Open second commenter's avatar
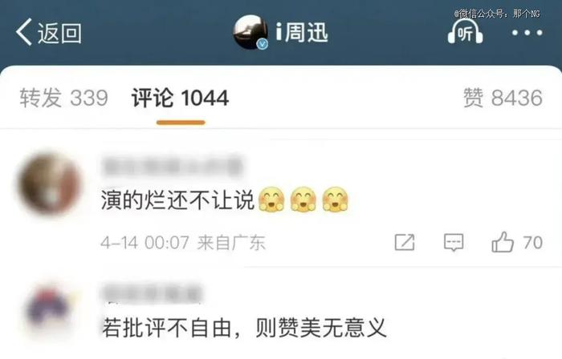This screenshot has width=562, height=359. (x=48, y=309)
